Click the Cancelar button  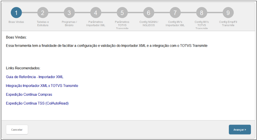tap(17, 130)
